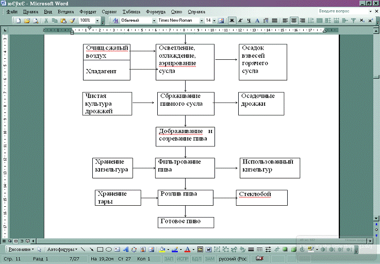This screenshot has height=264, width=380.
Task: Click the Рисование drawing menu button
Action: [x=21, y=249]
